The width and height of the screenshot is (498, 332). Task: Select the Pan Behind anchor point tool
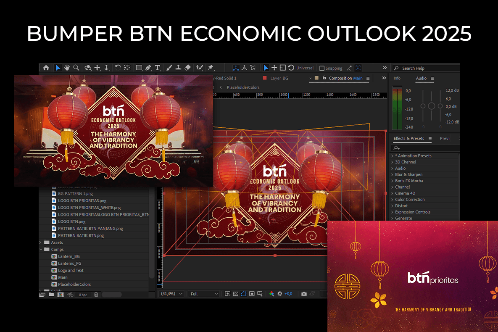click(x=127, y=68)
